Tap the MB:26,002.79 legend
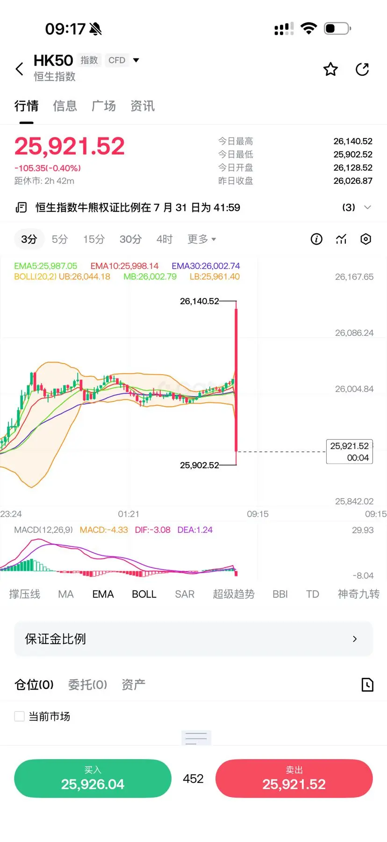This screenshot has height=842, width=387. [150, 276]
